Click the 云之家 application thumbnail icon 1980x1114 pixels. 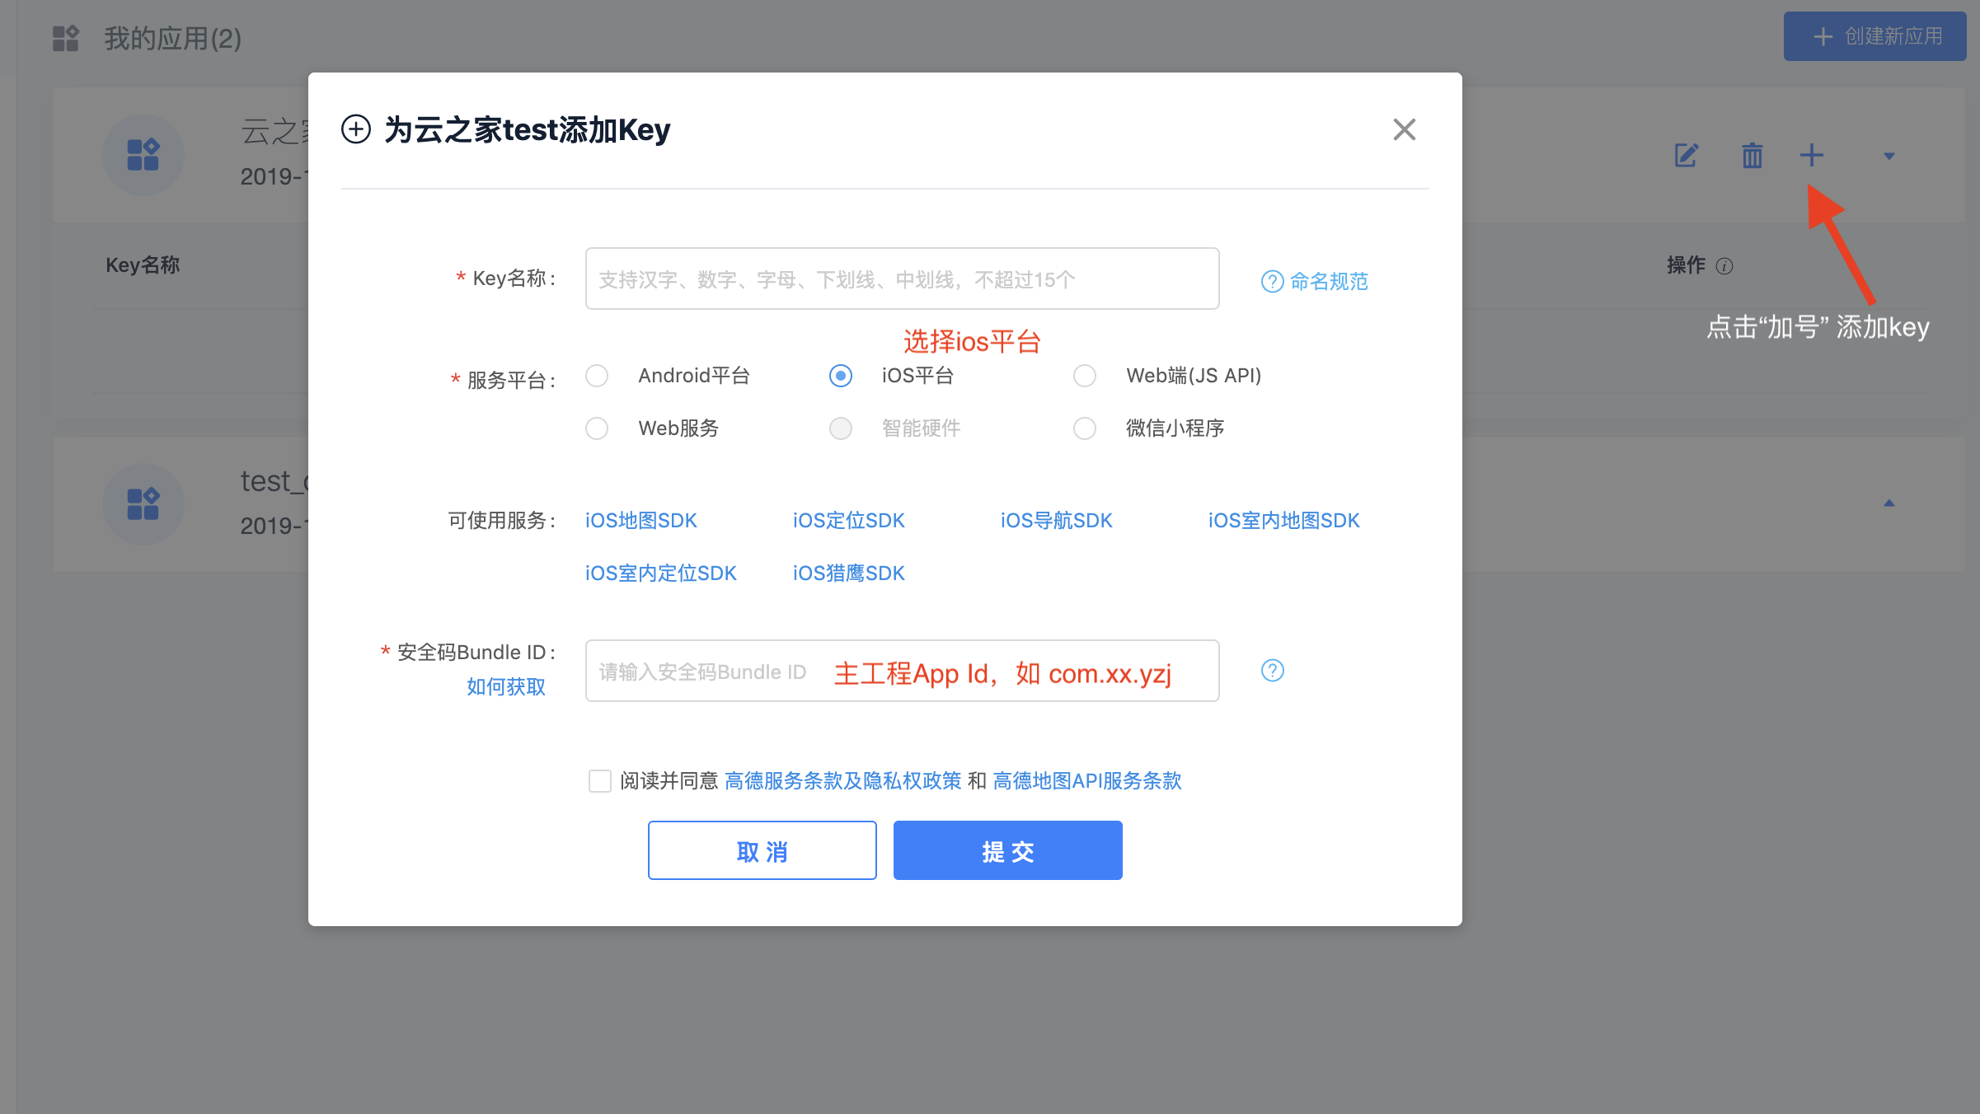[x=143, y=154]
